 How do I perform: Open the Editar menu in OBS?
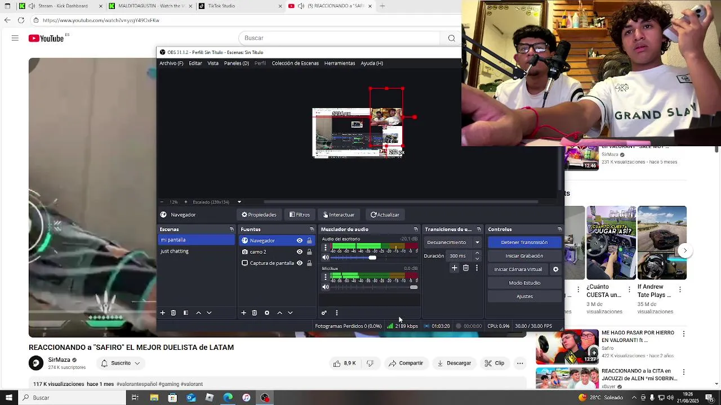click(x=195, y=64)
